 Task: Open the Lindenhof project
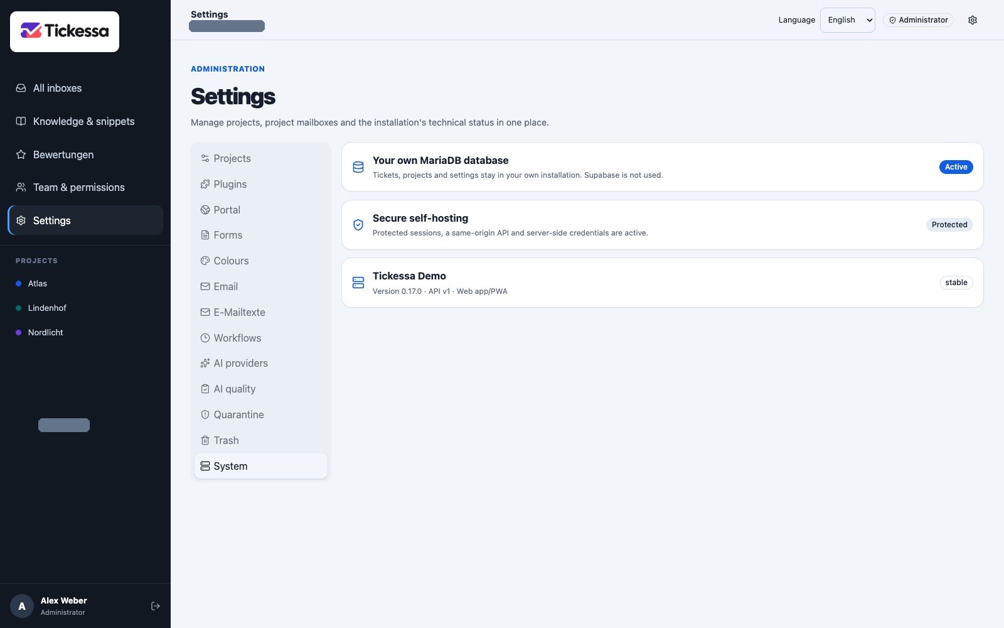[x=85, y=308]
